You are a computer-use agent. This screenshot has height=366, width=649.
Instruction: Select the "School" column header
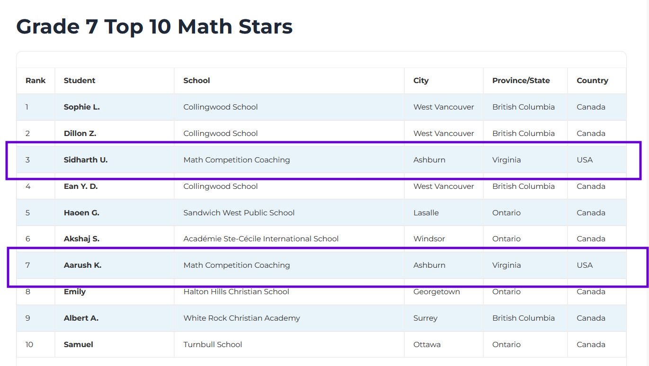coord(196,80)
